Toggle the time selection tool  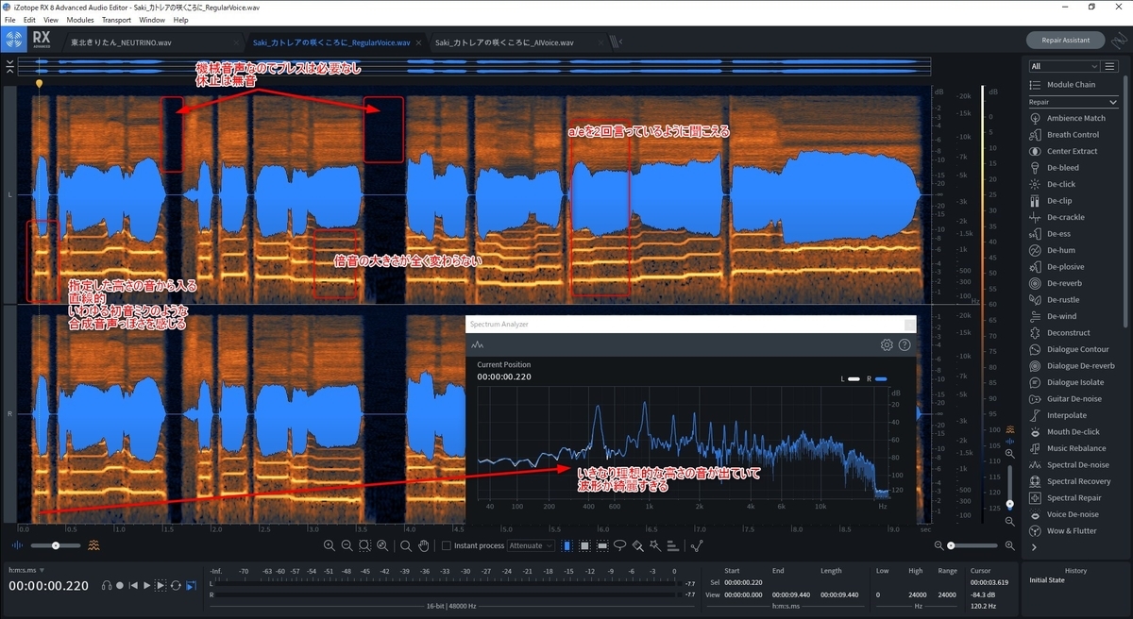(x=566, y=545)
